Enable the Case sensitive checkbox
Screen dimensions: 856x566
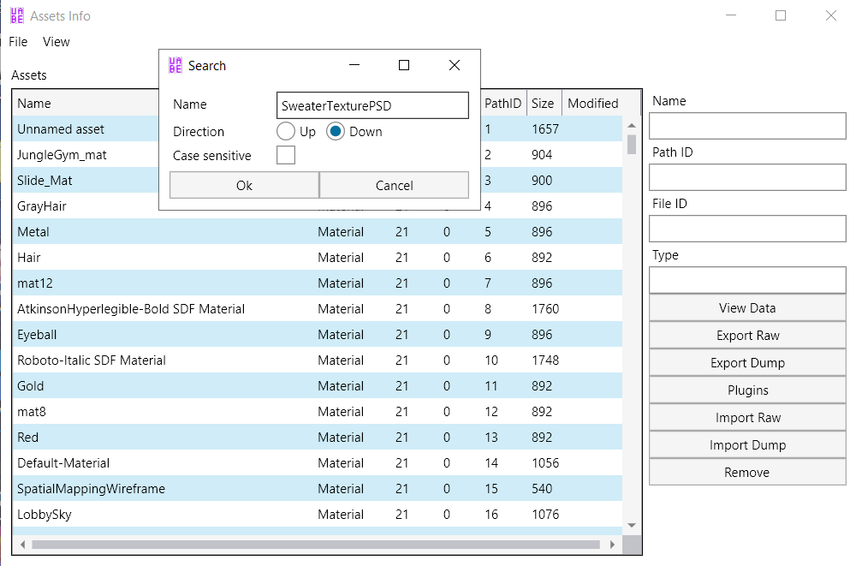coord(286,156)
